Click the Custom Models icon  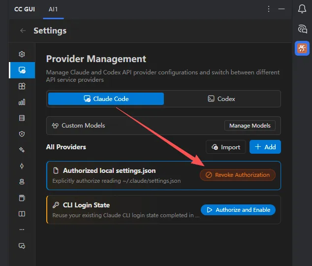pyautogui.click(x=55, y=126)
